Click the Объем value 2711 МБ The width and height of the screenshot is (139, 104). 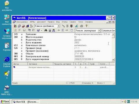point(79,54)
